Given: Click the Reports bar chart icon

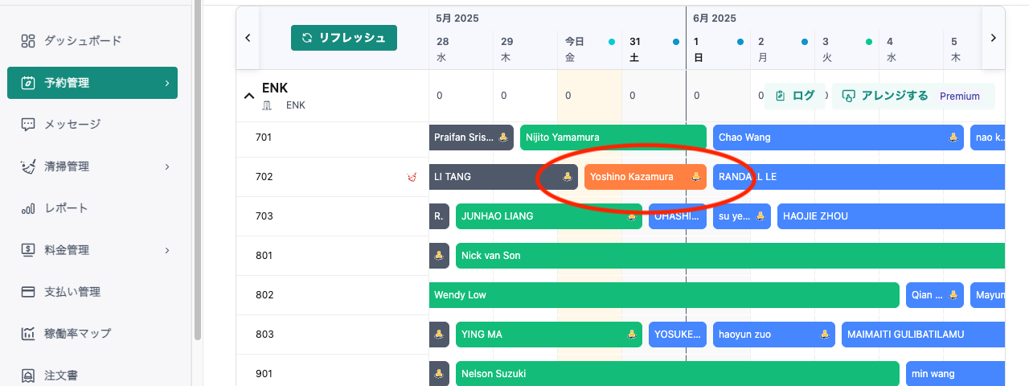Looking at the screenshot, I should point(28,208).
